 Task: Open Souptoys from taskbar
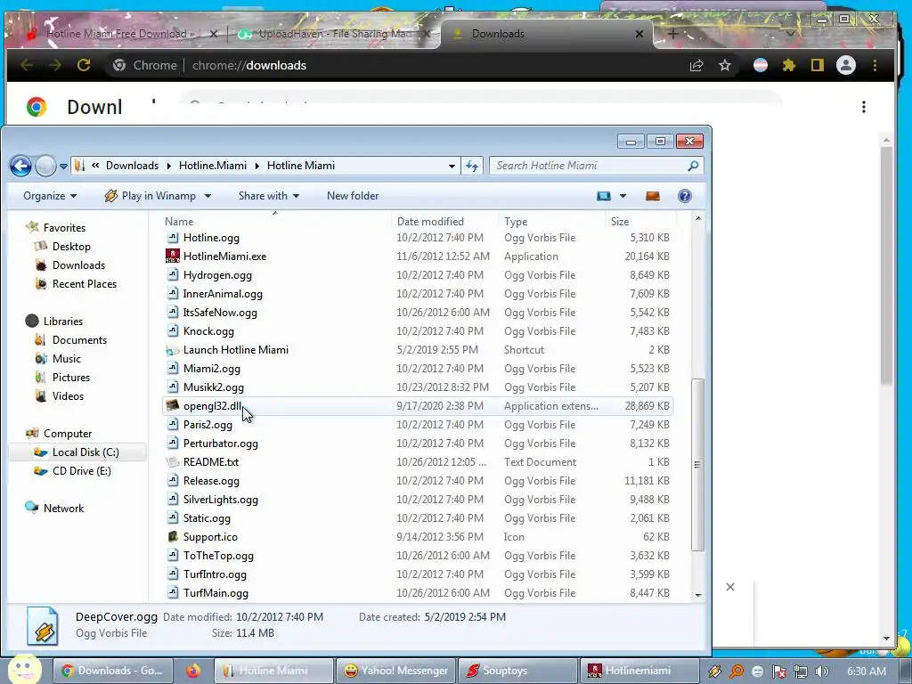(x=518, y=671)
